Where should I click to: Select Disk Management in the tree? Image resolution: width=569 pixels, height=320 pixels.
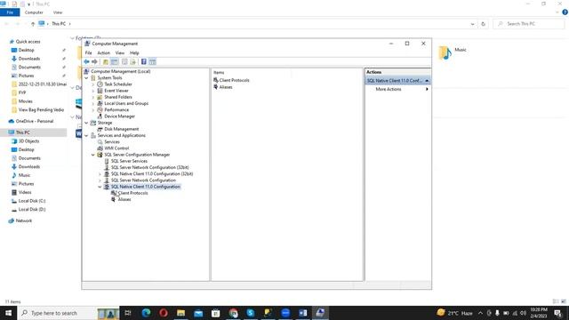(121, 129)
